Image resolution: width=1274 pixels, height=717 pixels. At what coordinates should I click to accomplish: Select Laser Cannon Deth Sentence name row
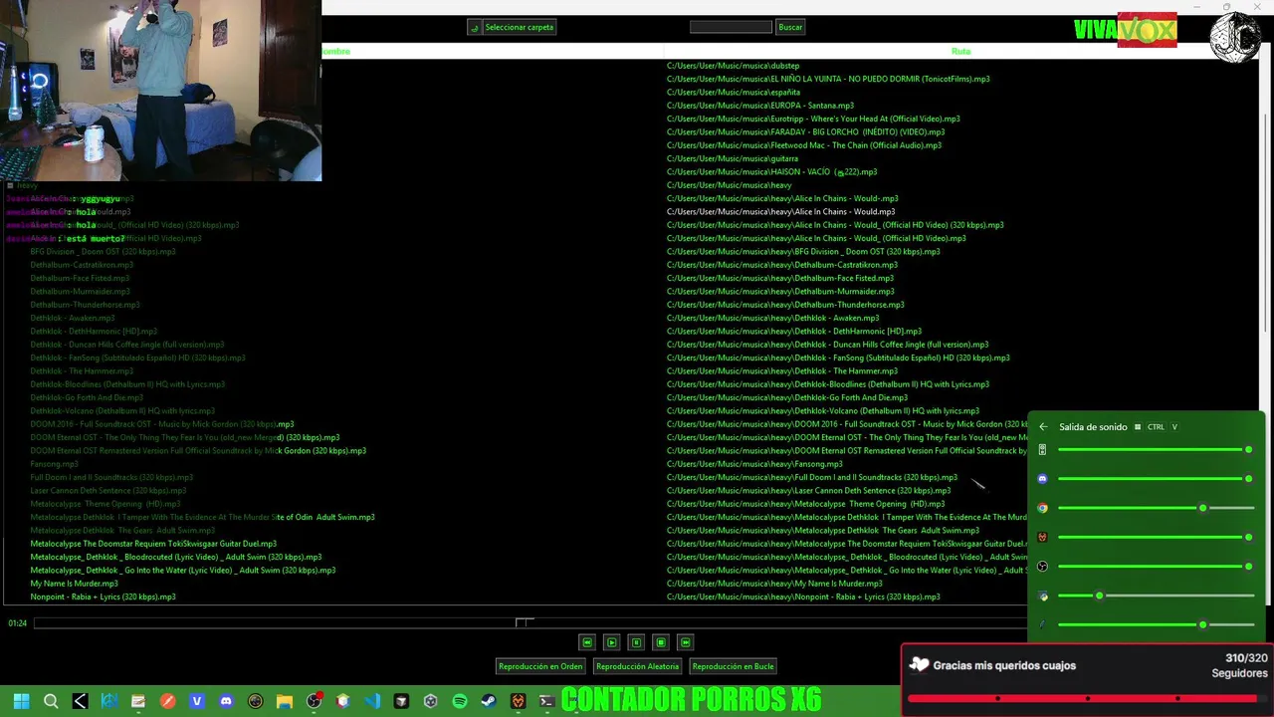tap(108, 491)
